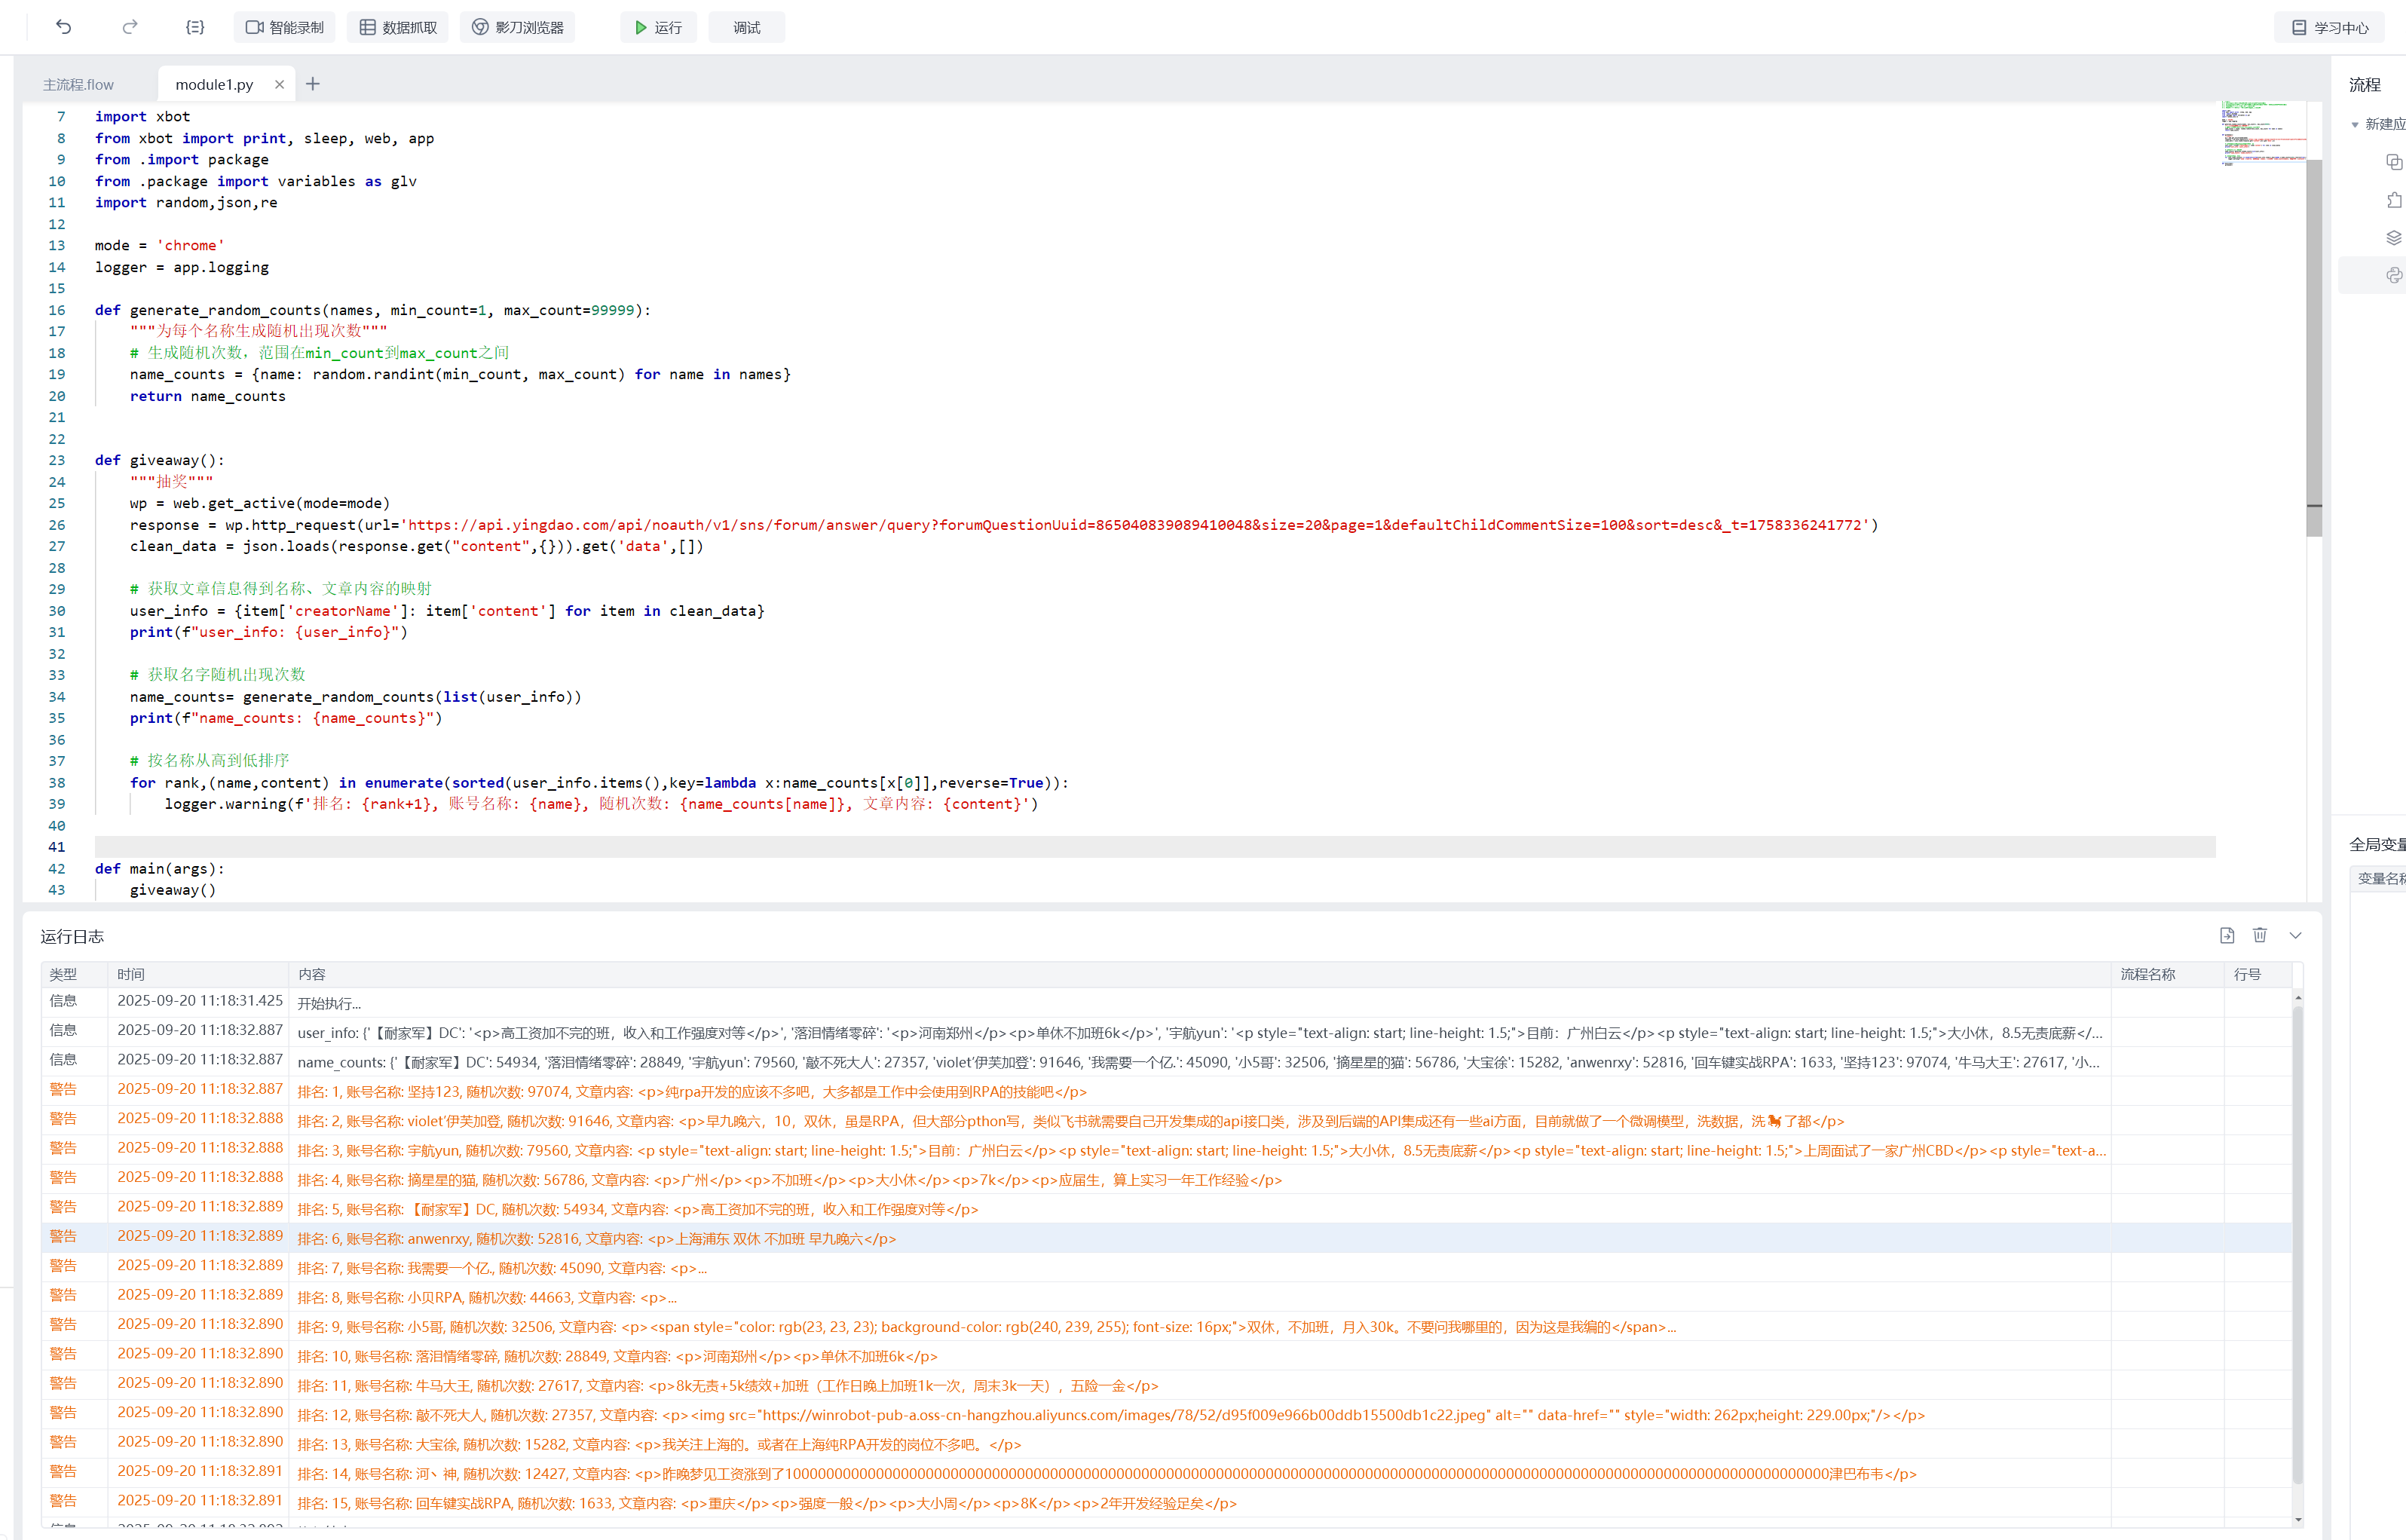Collapse the run log panel chevron
Viewport: 2406px width, 1540px height.
[2296, 935]
